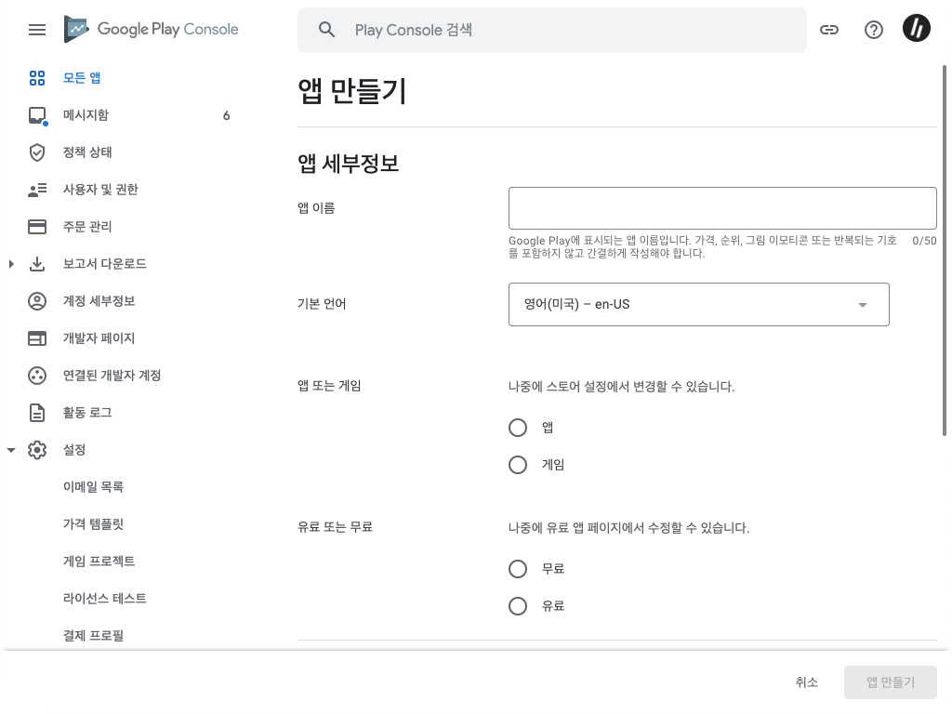Select the 앱 radio button
952x714 pixels.
click(517, 428)
